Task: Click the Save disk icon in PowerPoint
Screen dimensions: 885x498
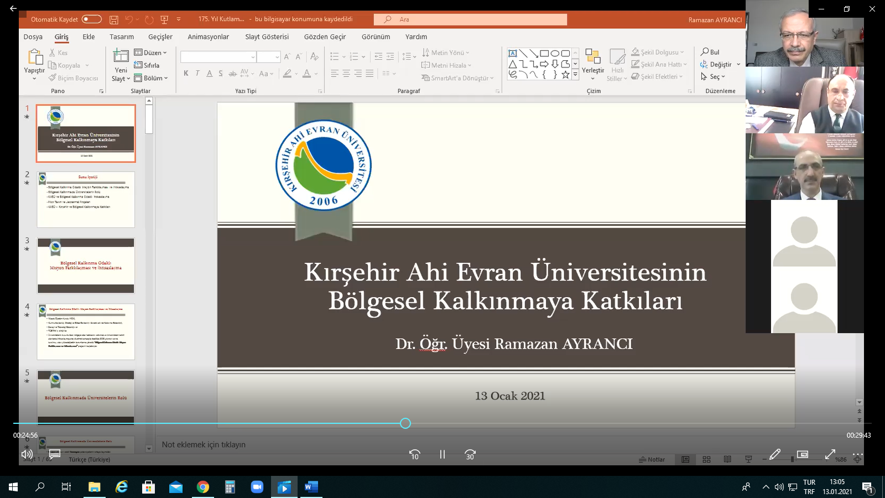Action: (x=113, y=19)
